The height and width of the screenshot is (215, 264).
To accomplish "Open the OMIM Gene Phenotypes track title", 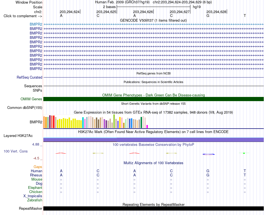I will [x=153, y=95].
